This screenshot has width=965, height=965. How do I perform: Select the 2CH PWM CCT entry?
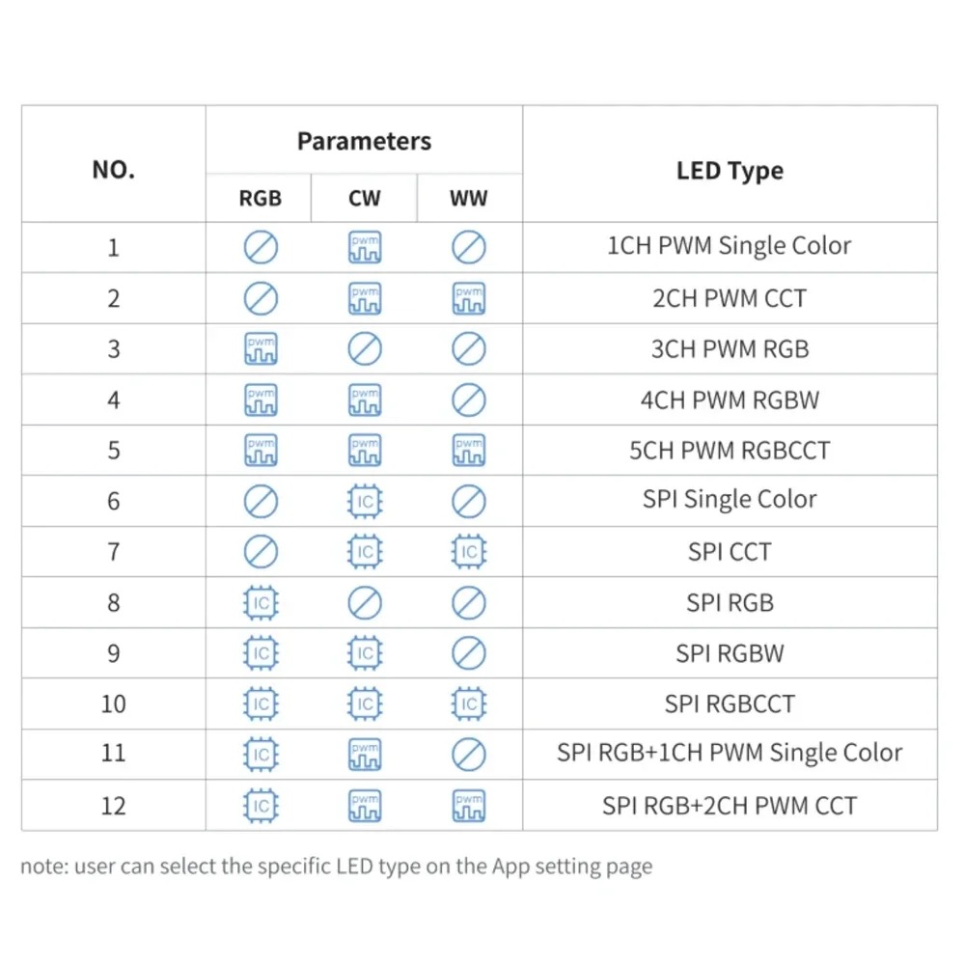click(x=730, y=298)
